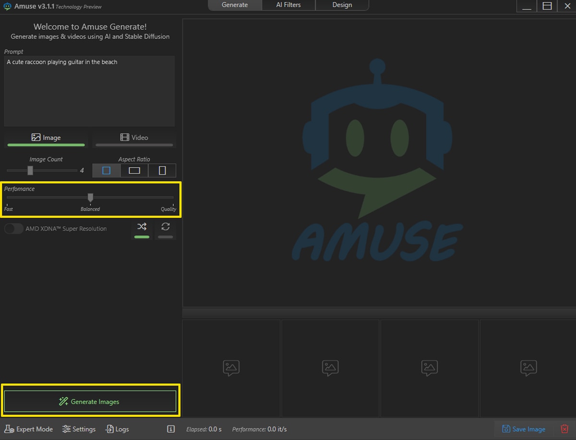Open the Generate tab
The height and width of the screenshot is (440, 576).
point(235,5)
